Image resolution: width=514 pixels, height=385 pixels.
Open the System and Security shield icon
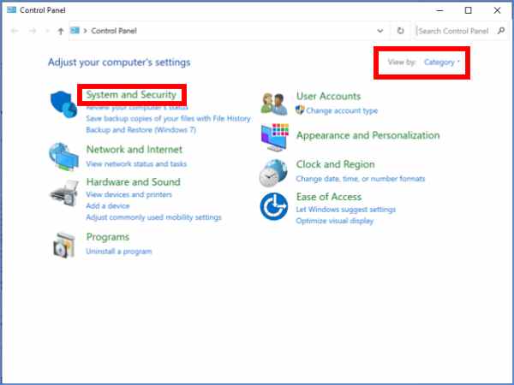tap(63, 104)
